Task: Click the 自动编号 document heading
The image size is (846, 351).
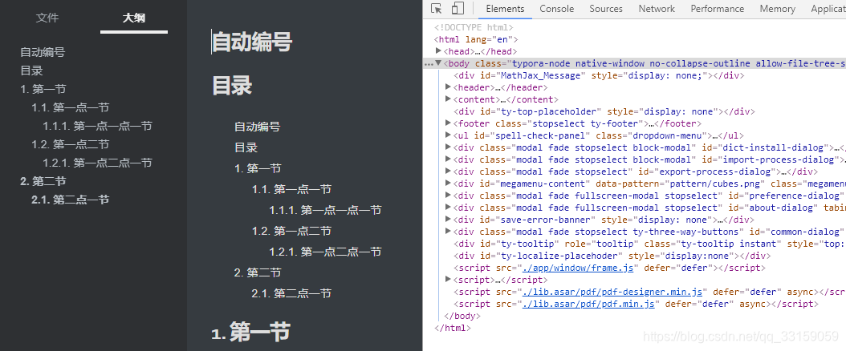Action: tap(251, 42)
